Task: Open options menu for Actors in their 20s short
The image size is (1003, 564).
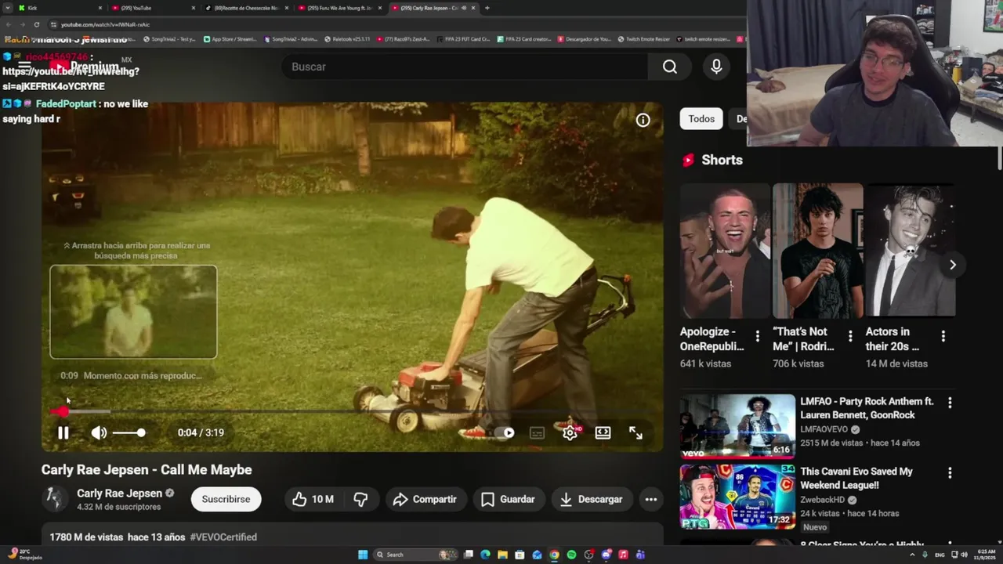Action: 943,337
